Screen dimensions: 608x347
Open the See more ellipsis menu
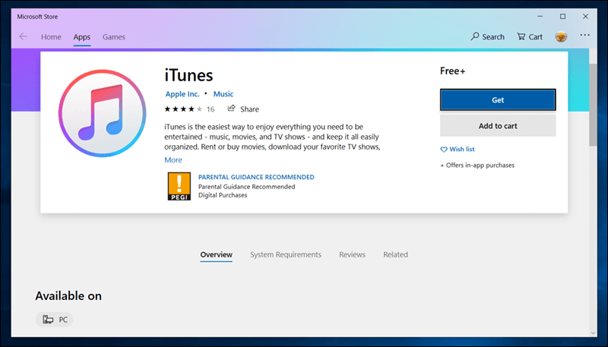click(584, 35)
